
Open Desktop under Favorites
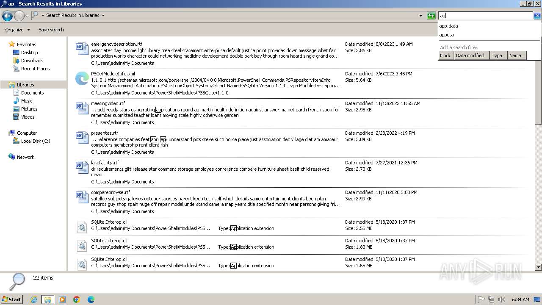pyautogui.click(x=29, y=53)
